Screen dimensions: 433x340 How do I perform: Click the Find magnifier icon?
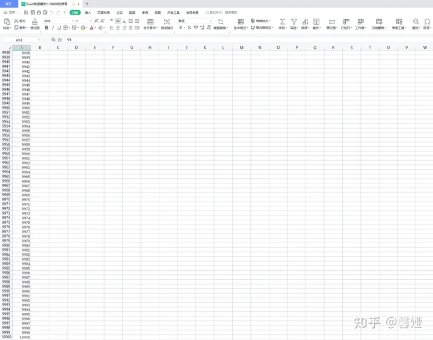coord(416,22)
